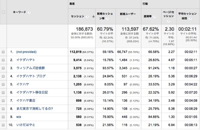Select checkbox for イケダハヤト ブログ row
The height and width of the screenshot is (130, 200).
3,76
